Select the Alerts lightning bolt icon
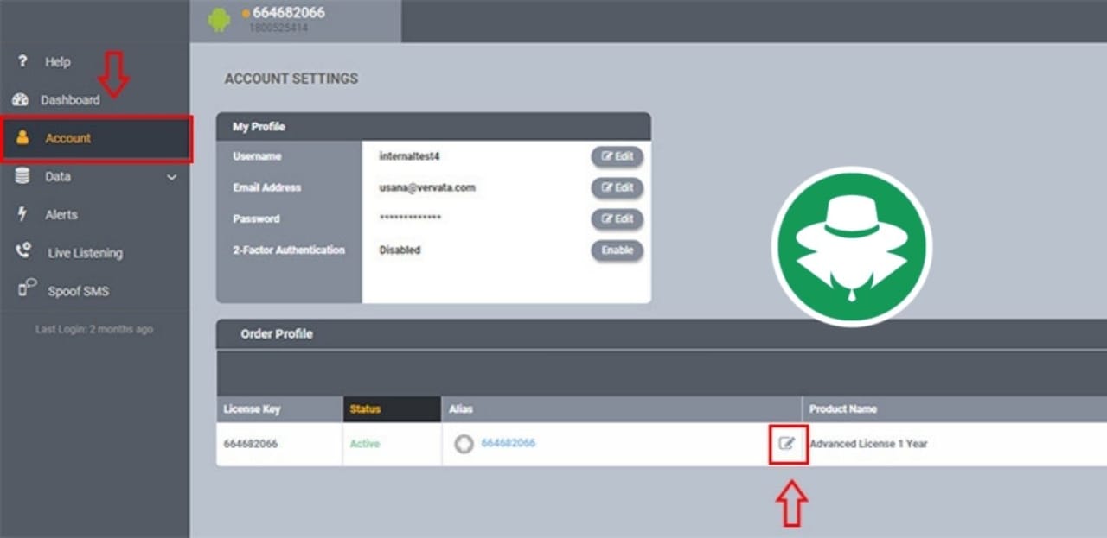This screenshot has width=1107, height=538. (x=22, y=214)
